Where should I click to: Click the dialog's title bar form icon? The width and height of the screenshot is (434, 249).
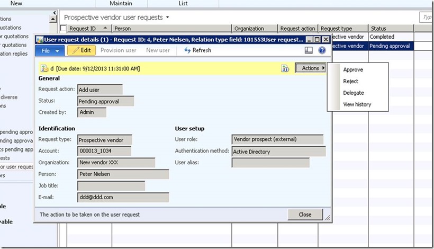point(39,40)
